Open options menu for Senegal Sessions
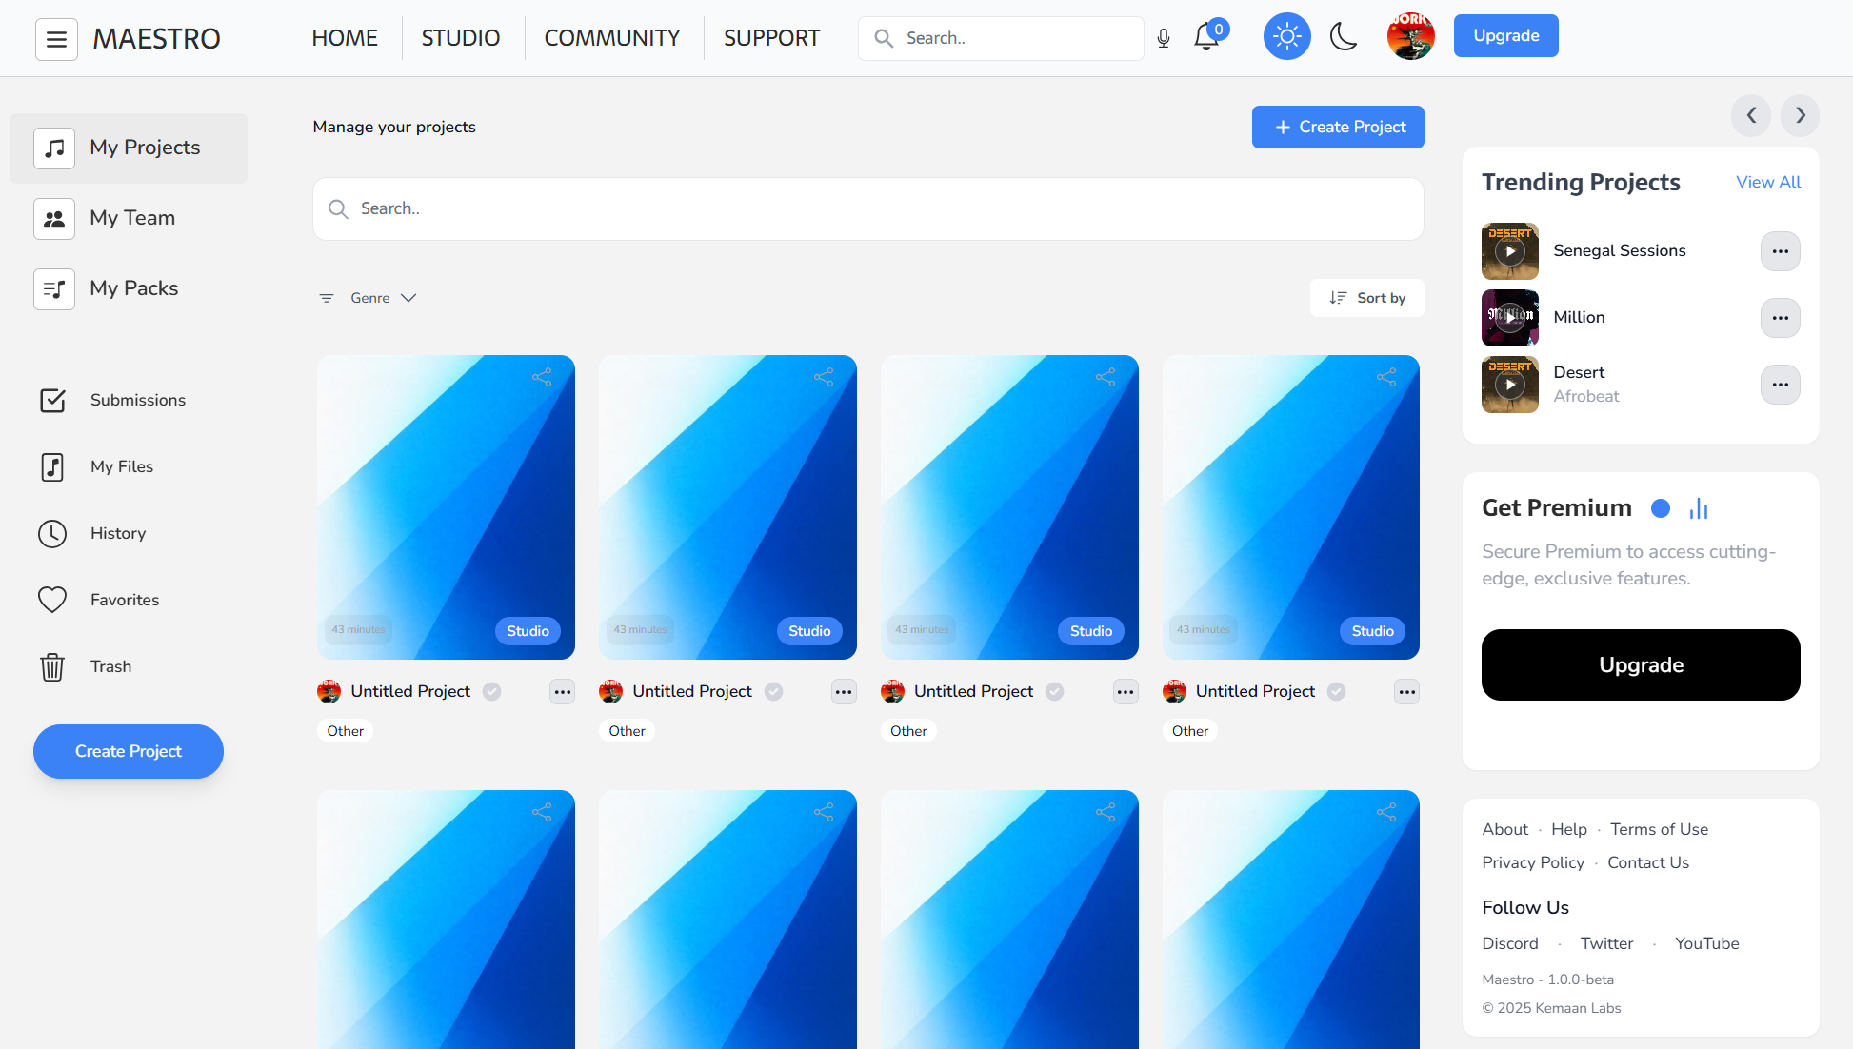Image resolution: width=1853 pixels, height=1049 pixels. (x=1780, y=251)
